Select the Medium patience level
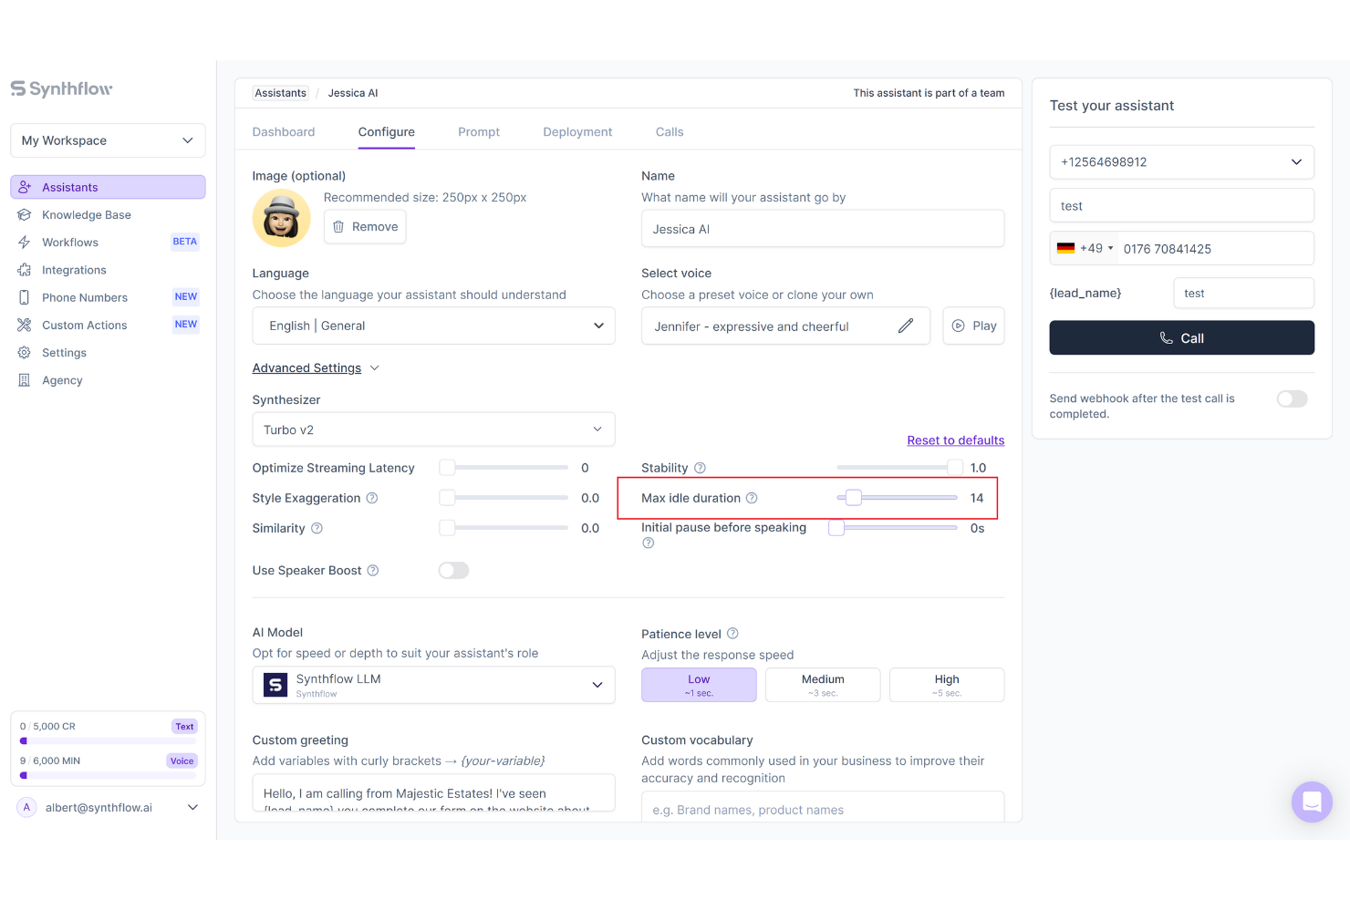Viewport: 1350px width, 900px height. coord(823,684)
